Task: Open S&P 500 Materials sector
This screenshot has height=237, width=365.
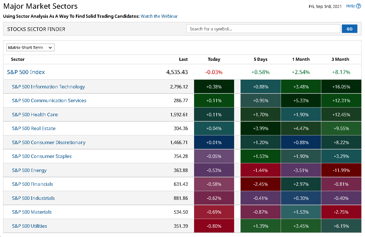Action: coord(32,212)
